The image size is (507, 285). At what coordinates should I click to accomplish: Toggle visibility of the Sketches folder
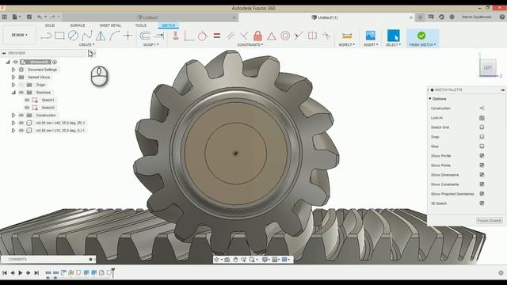(x=21, y=93)
